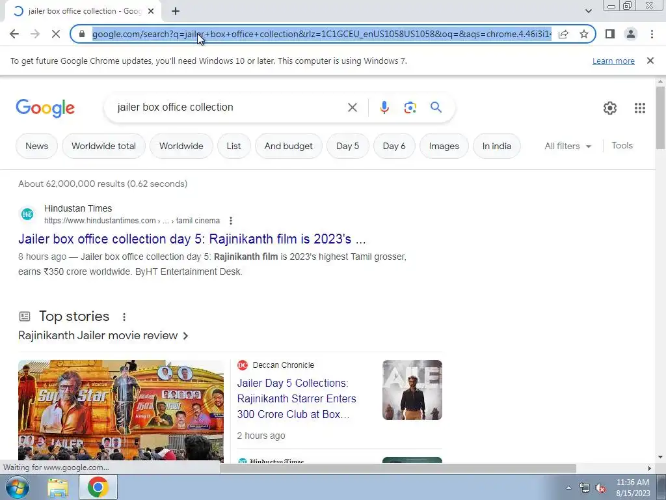Open the Windows Start menu
The height and width of the screenshot is (500, 666).
17,487
